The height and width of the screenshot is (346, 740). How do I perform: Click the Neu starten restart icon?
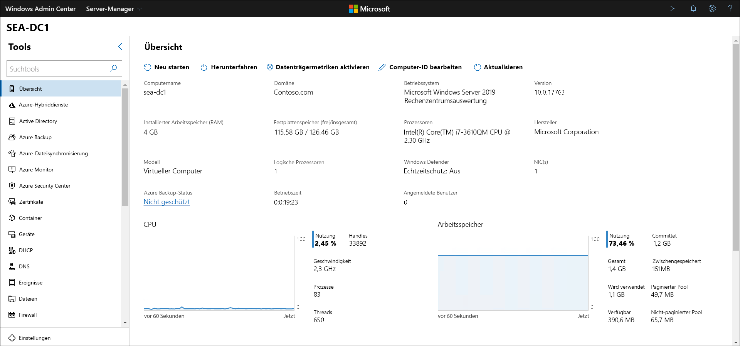(148, 67)
